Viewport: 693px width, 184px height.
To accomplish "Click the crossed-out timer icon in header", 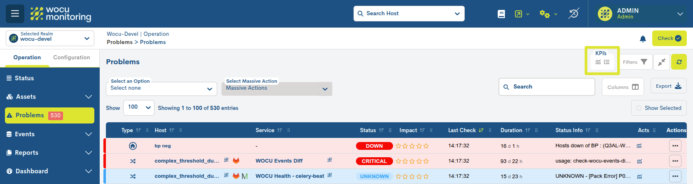I will click(x=574, y=14).
